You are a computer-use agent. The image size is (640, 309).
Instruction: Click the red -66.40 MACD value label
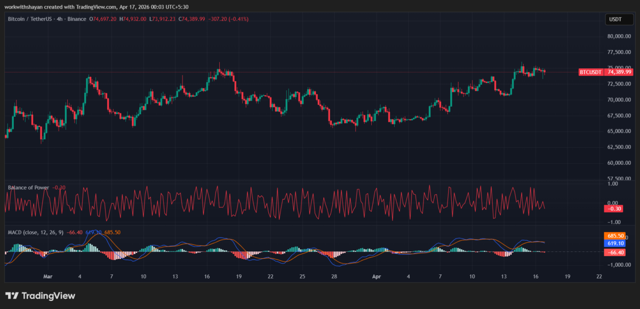click(x=613, y=252)
